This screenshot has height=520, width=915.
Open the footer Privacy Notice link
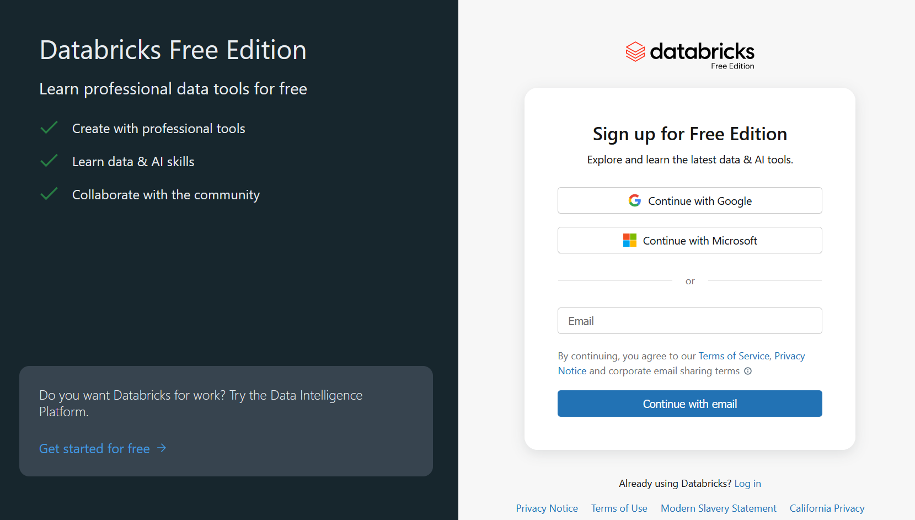pyautogui.click(x=547, y=508)
